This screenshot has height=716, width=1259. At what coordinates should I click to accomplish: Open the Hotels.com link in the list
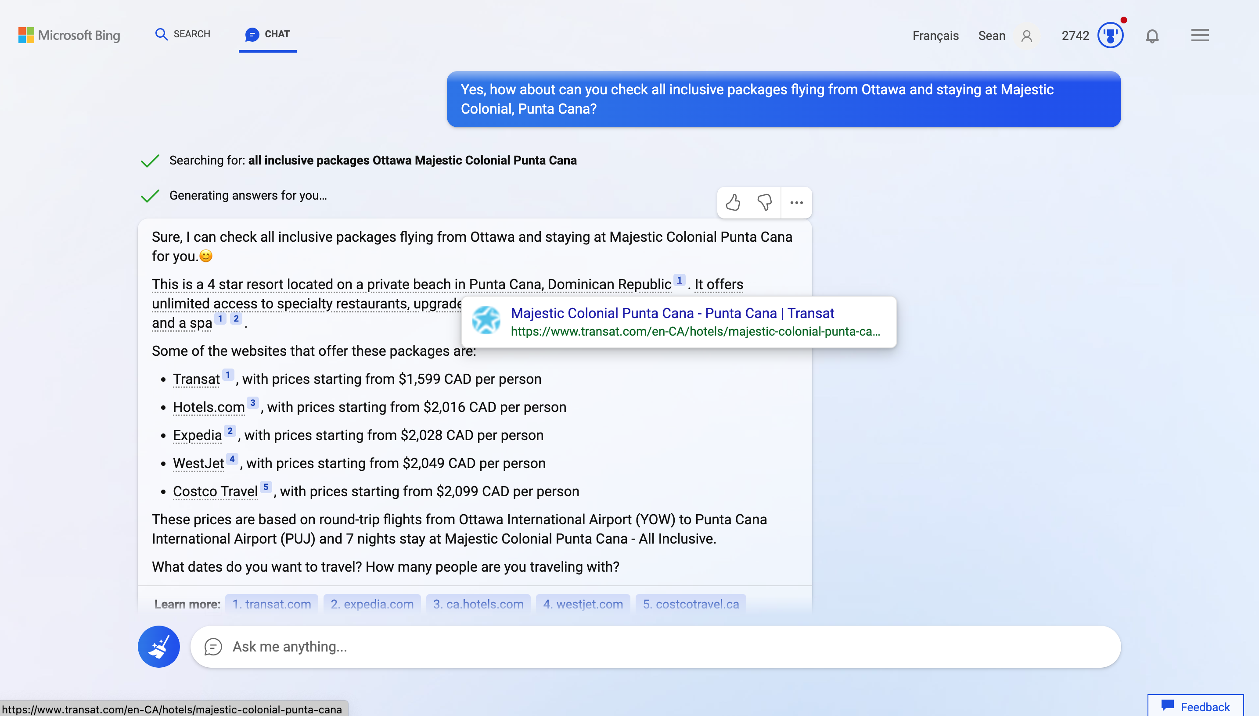209,407
